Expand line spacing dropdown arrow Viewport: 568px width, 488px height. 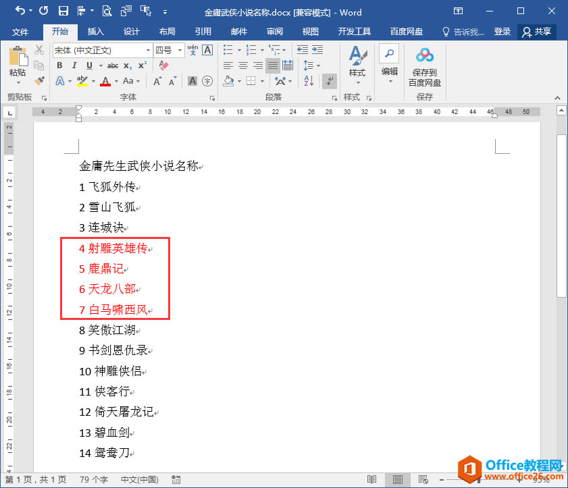coord(318,65)
